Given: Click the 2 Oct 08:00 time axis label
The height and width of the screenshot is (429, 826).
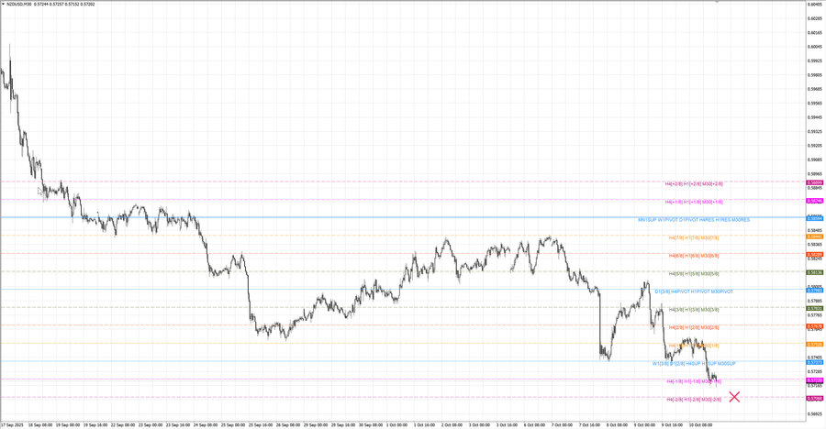Looking at the screenshot, I should coord(452,424).
